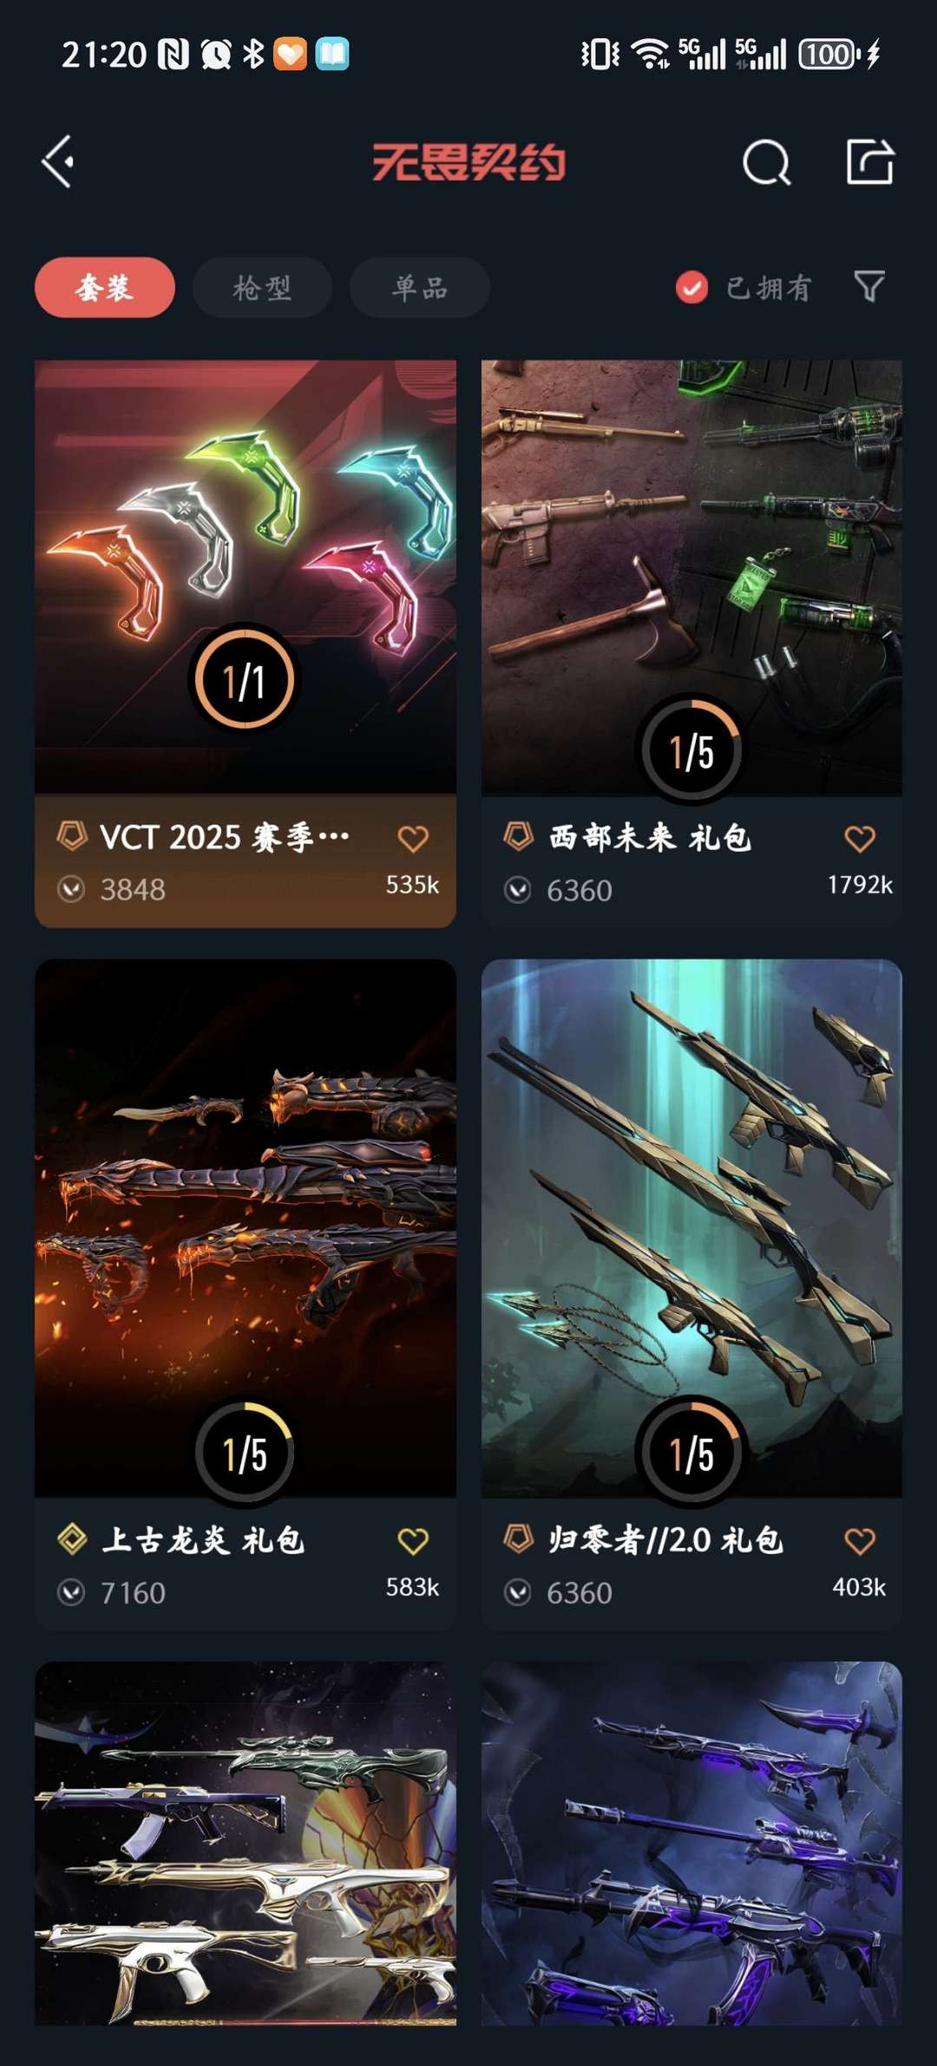The width and height of the screenshot is (937, 2066).
Task: Tap the share icon in header
Action: click(x=869, y=161)
